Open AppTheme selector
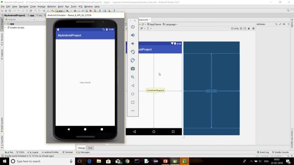 coord(154,24)
